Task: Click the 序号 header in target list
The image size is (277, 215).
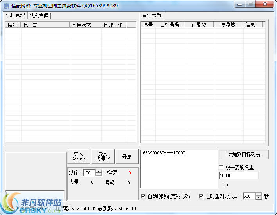Action: click(148, 25)
